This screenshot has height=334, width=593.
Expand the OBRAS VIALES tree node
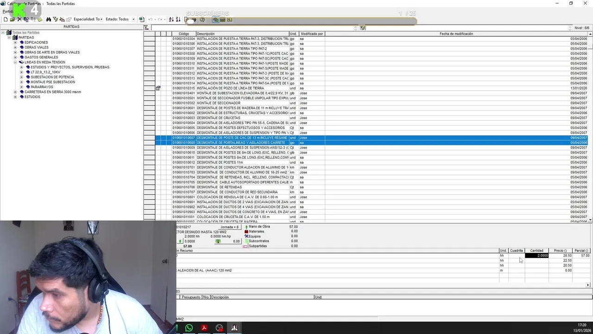pyautogui.click(x=15, y=47)
